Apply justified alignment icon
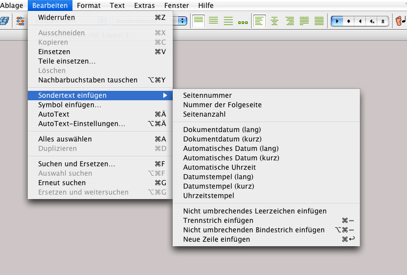 [304, 21]
